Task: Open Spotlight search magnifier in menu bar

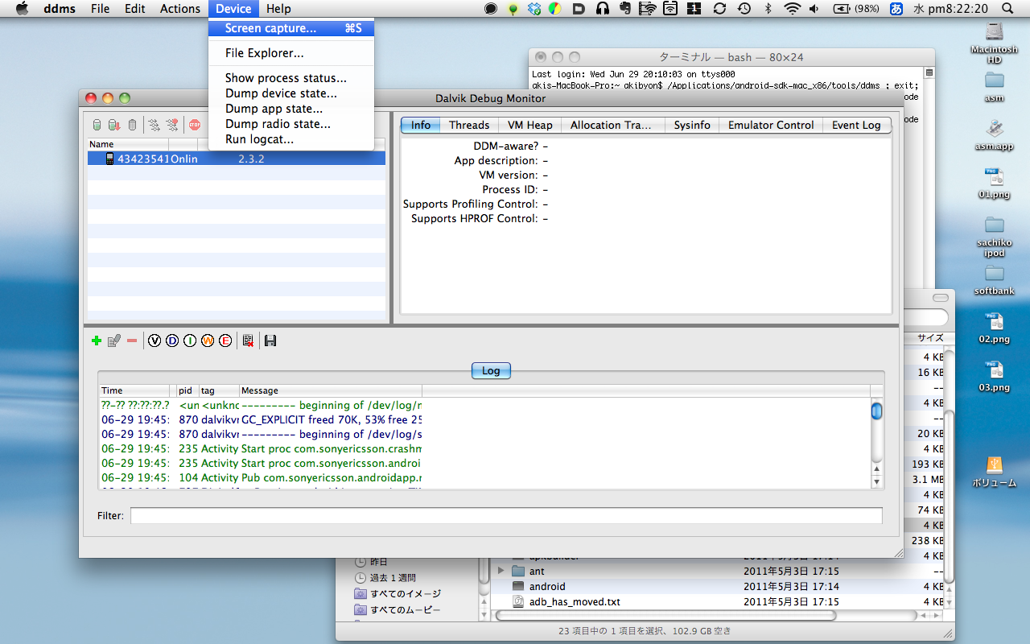Action: click(x=1007, y=9)
